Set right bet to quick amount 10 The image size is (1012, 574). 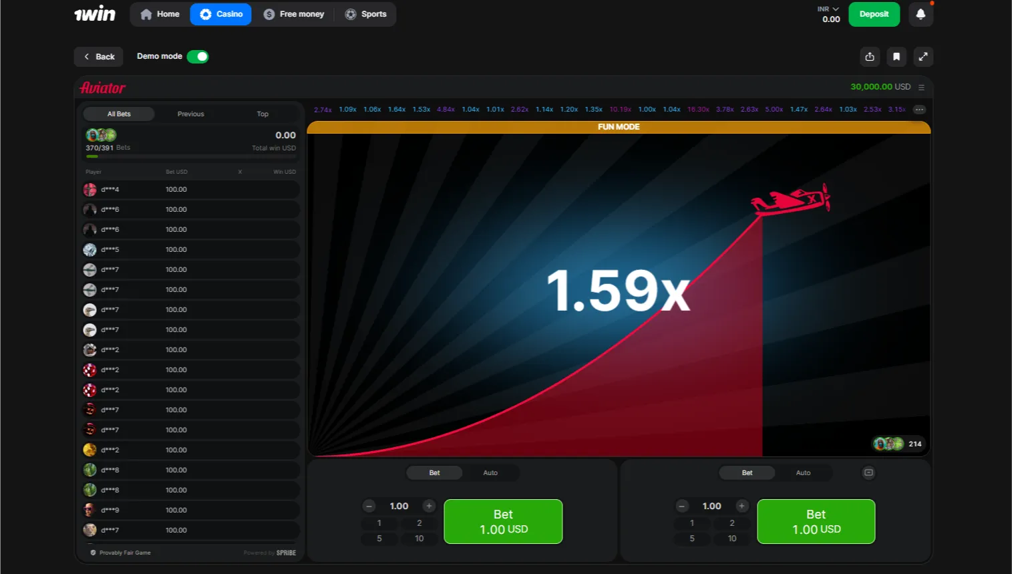(x=732, y=539)
